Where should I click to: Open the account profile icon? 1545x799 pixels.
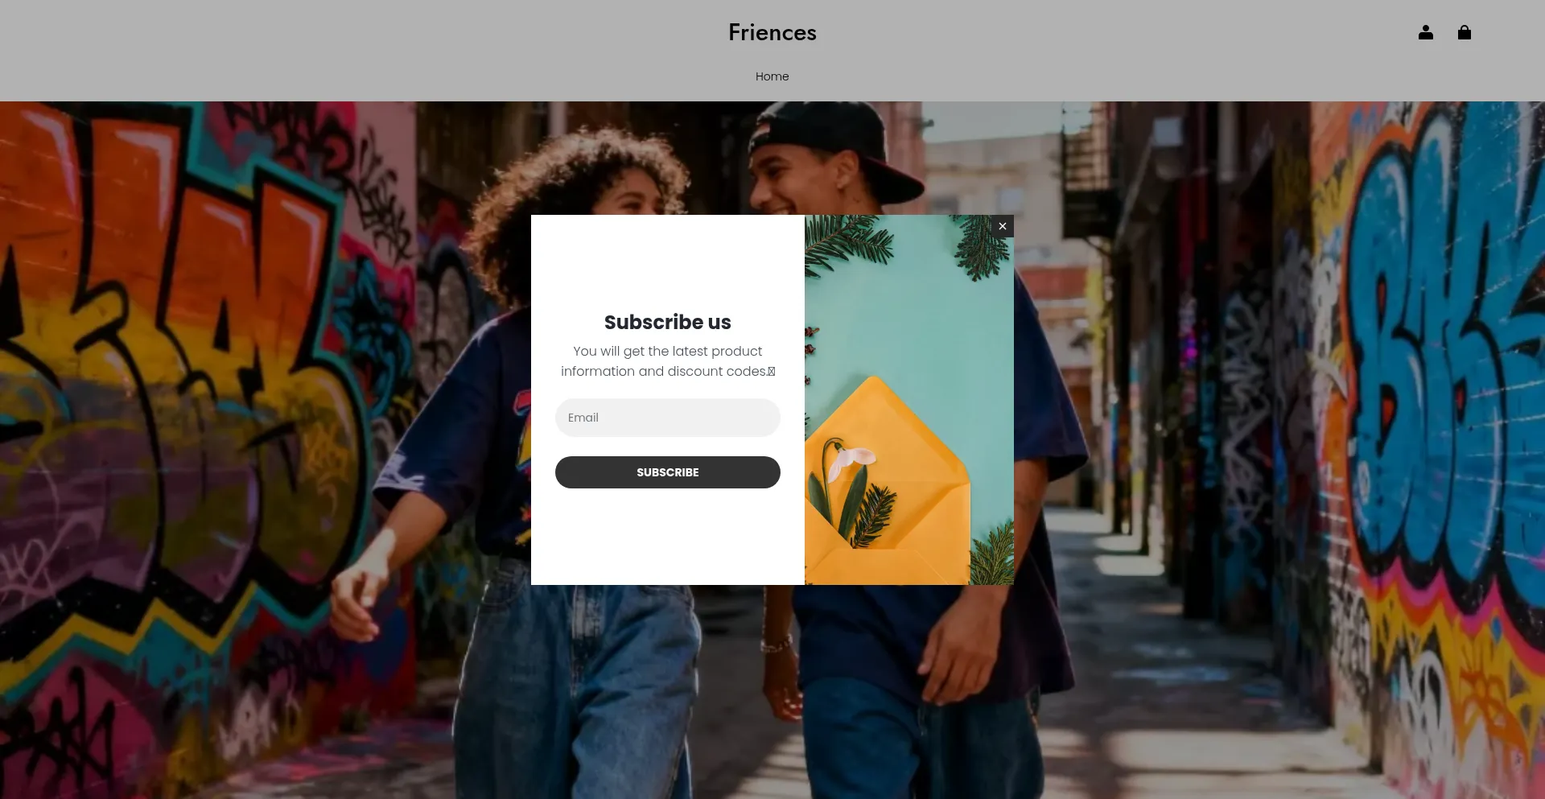(1425, 32)
